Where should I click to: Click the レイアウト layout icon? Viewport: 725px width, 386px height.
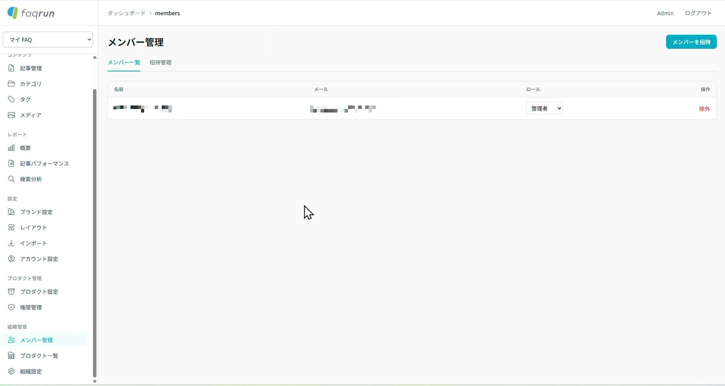[11, 227]
